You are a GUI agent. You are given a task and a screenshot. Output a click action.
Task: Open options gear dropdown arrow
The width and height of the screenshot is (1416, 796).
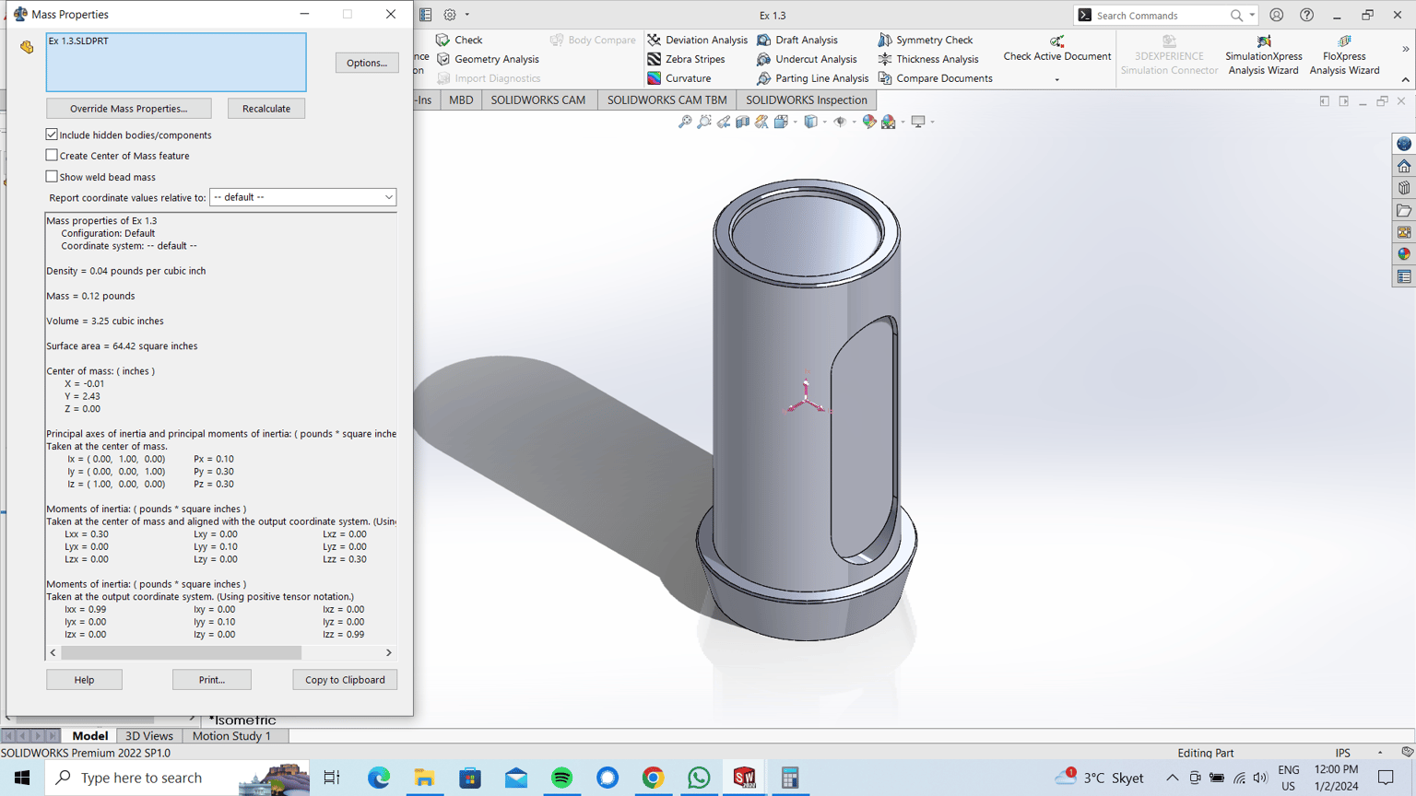click(x=467, y=15)
